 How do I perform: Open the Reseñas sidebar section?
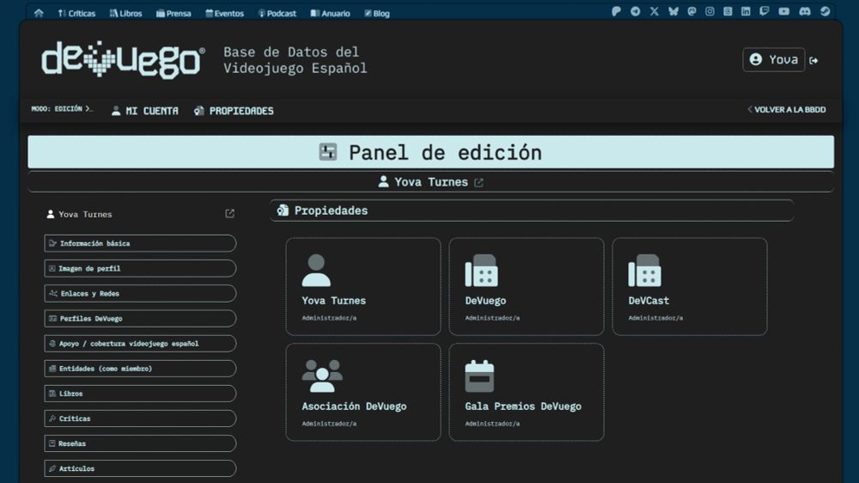click(x=140, y=443)
